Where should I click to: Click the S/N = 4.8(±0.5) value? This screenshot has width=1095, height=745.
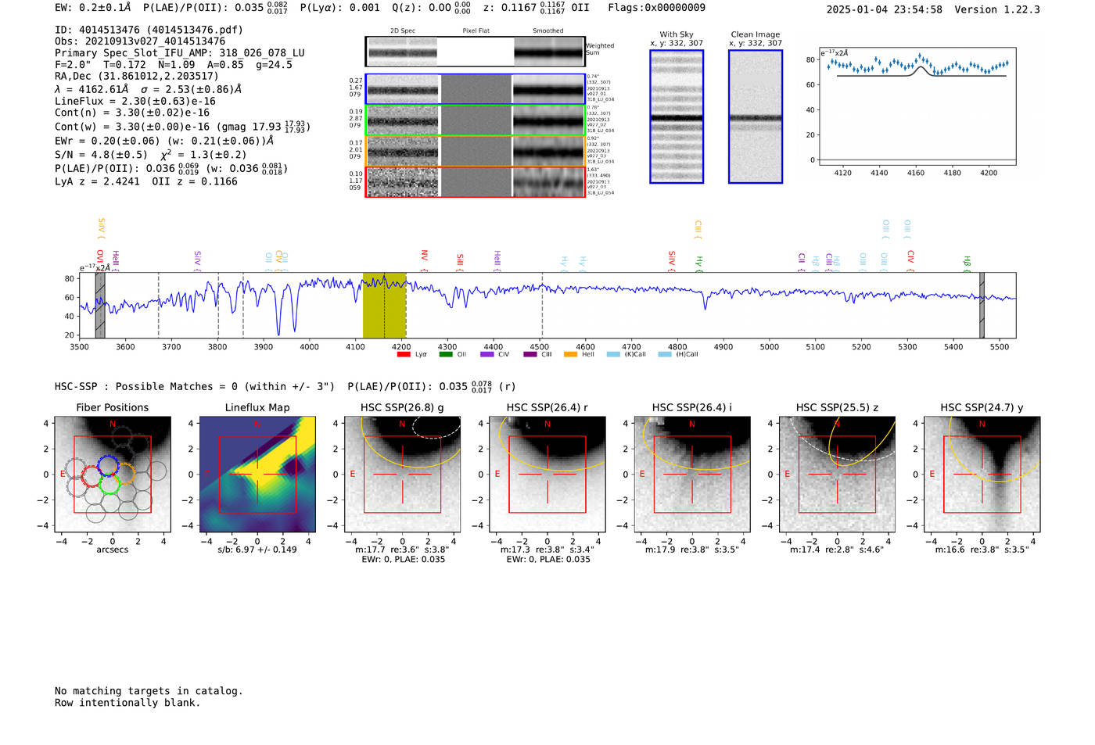(101, 155)
